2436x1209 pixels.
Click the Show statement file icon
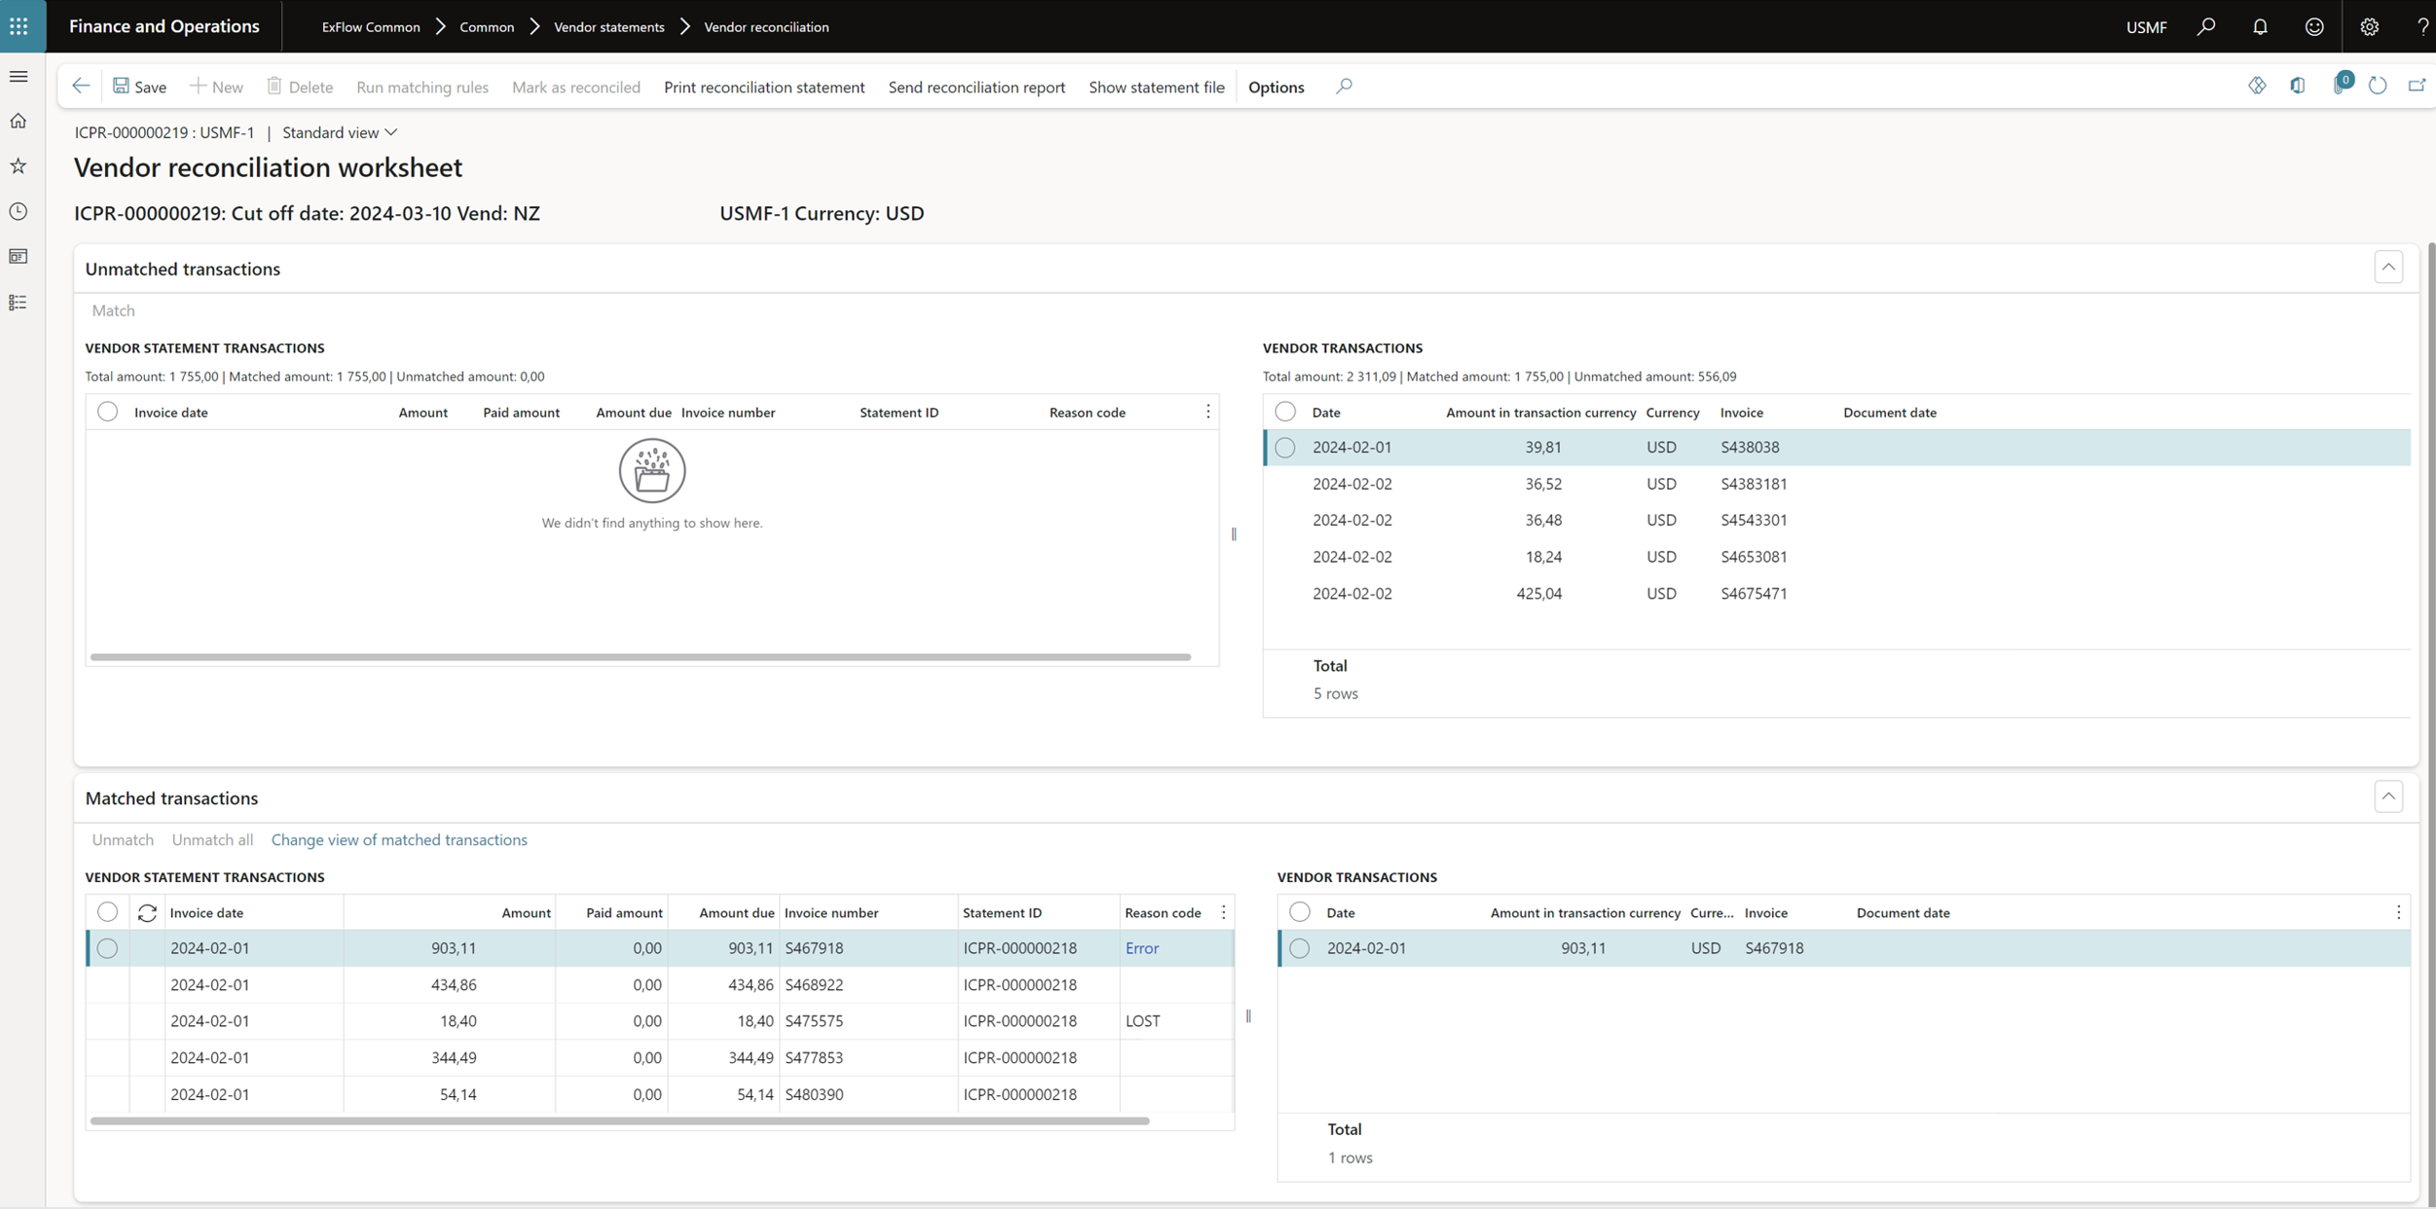[x=1156, y=86]
